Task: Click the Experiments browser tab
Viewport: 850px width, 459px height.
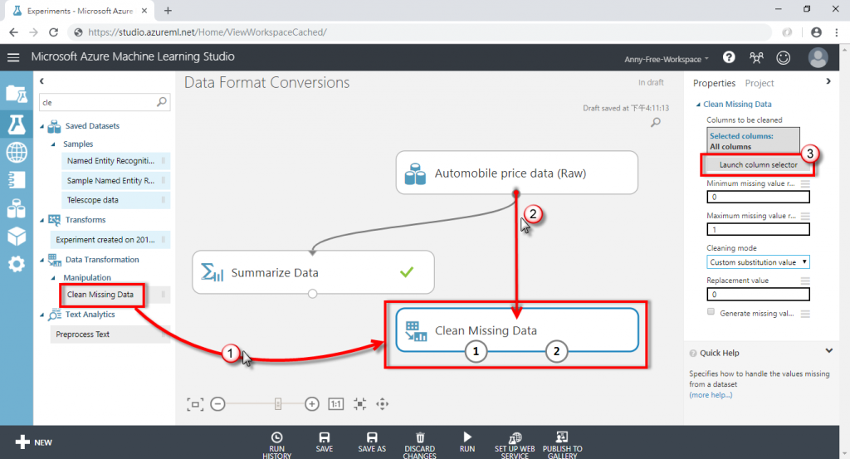Action: [x=80, y=11]
